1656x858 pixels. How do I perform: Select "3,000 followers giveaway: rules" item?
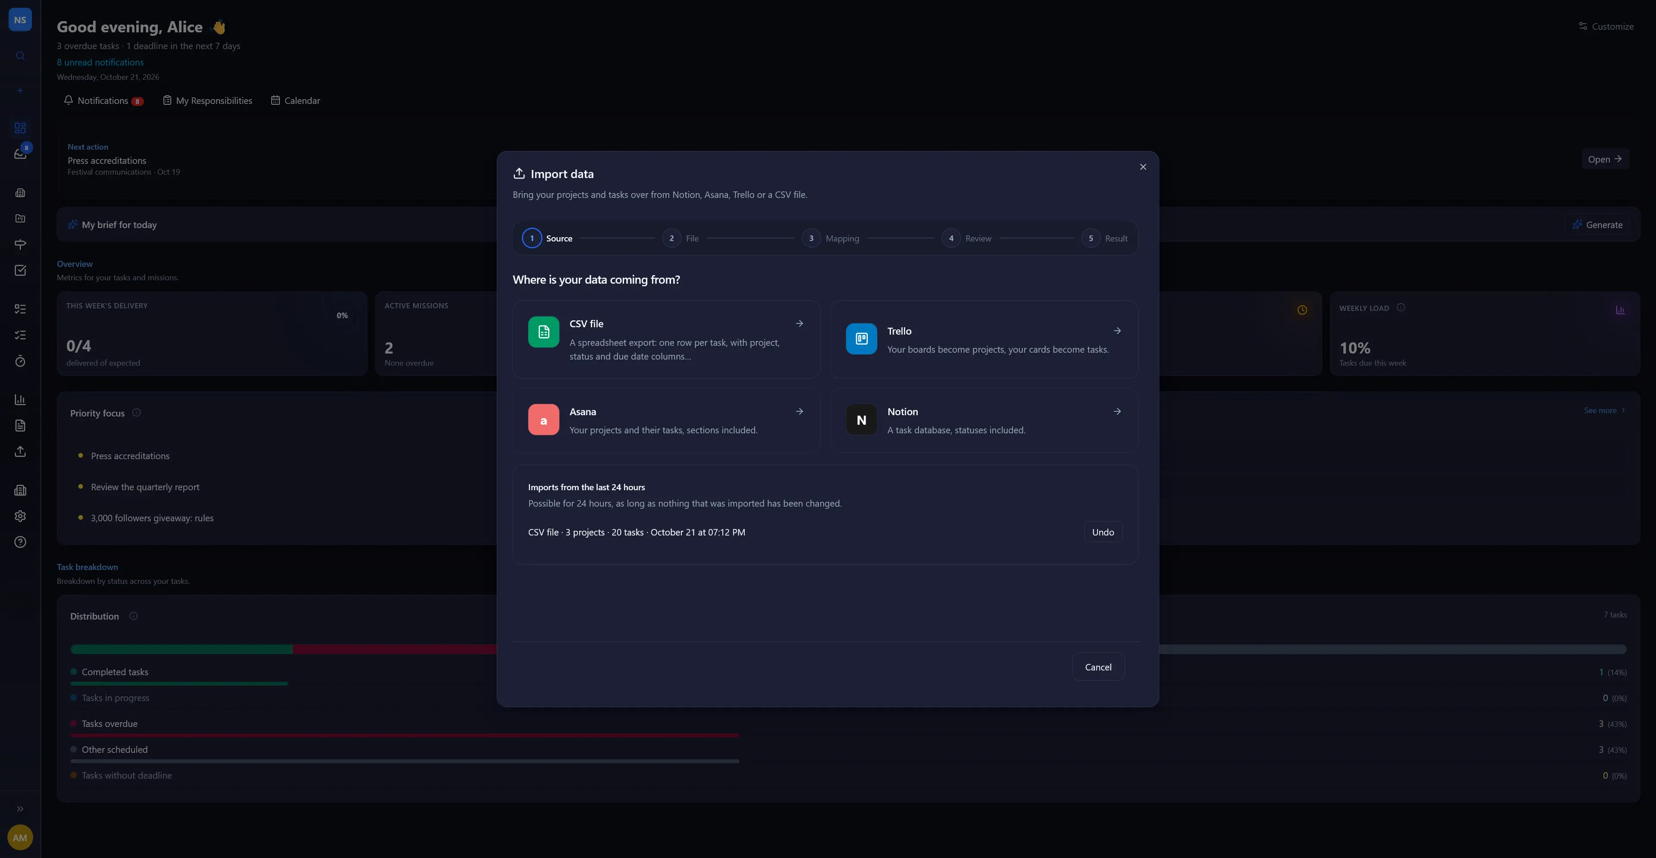click(152, 518)
